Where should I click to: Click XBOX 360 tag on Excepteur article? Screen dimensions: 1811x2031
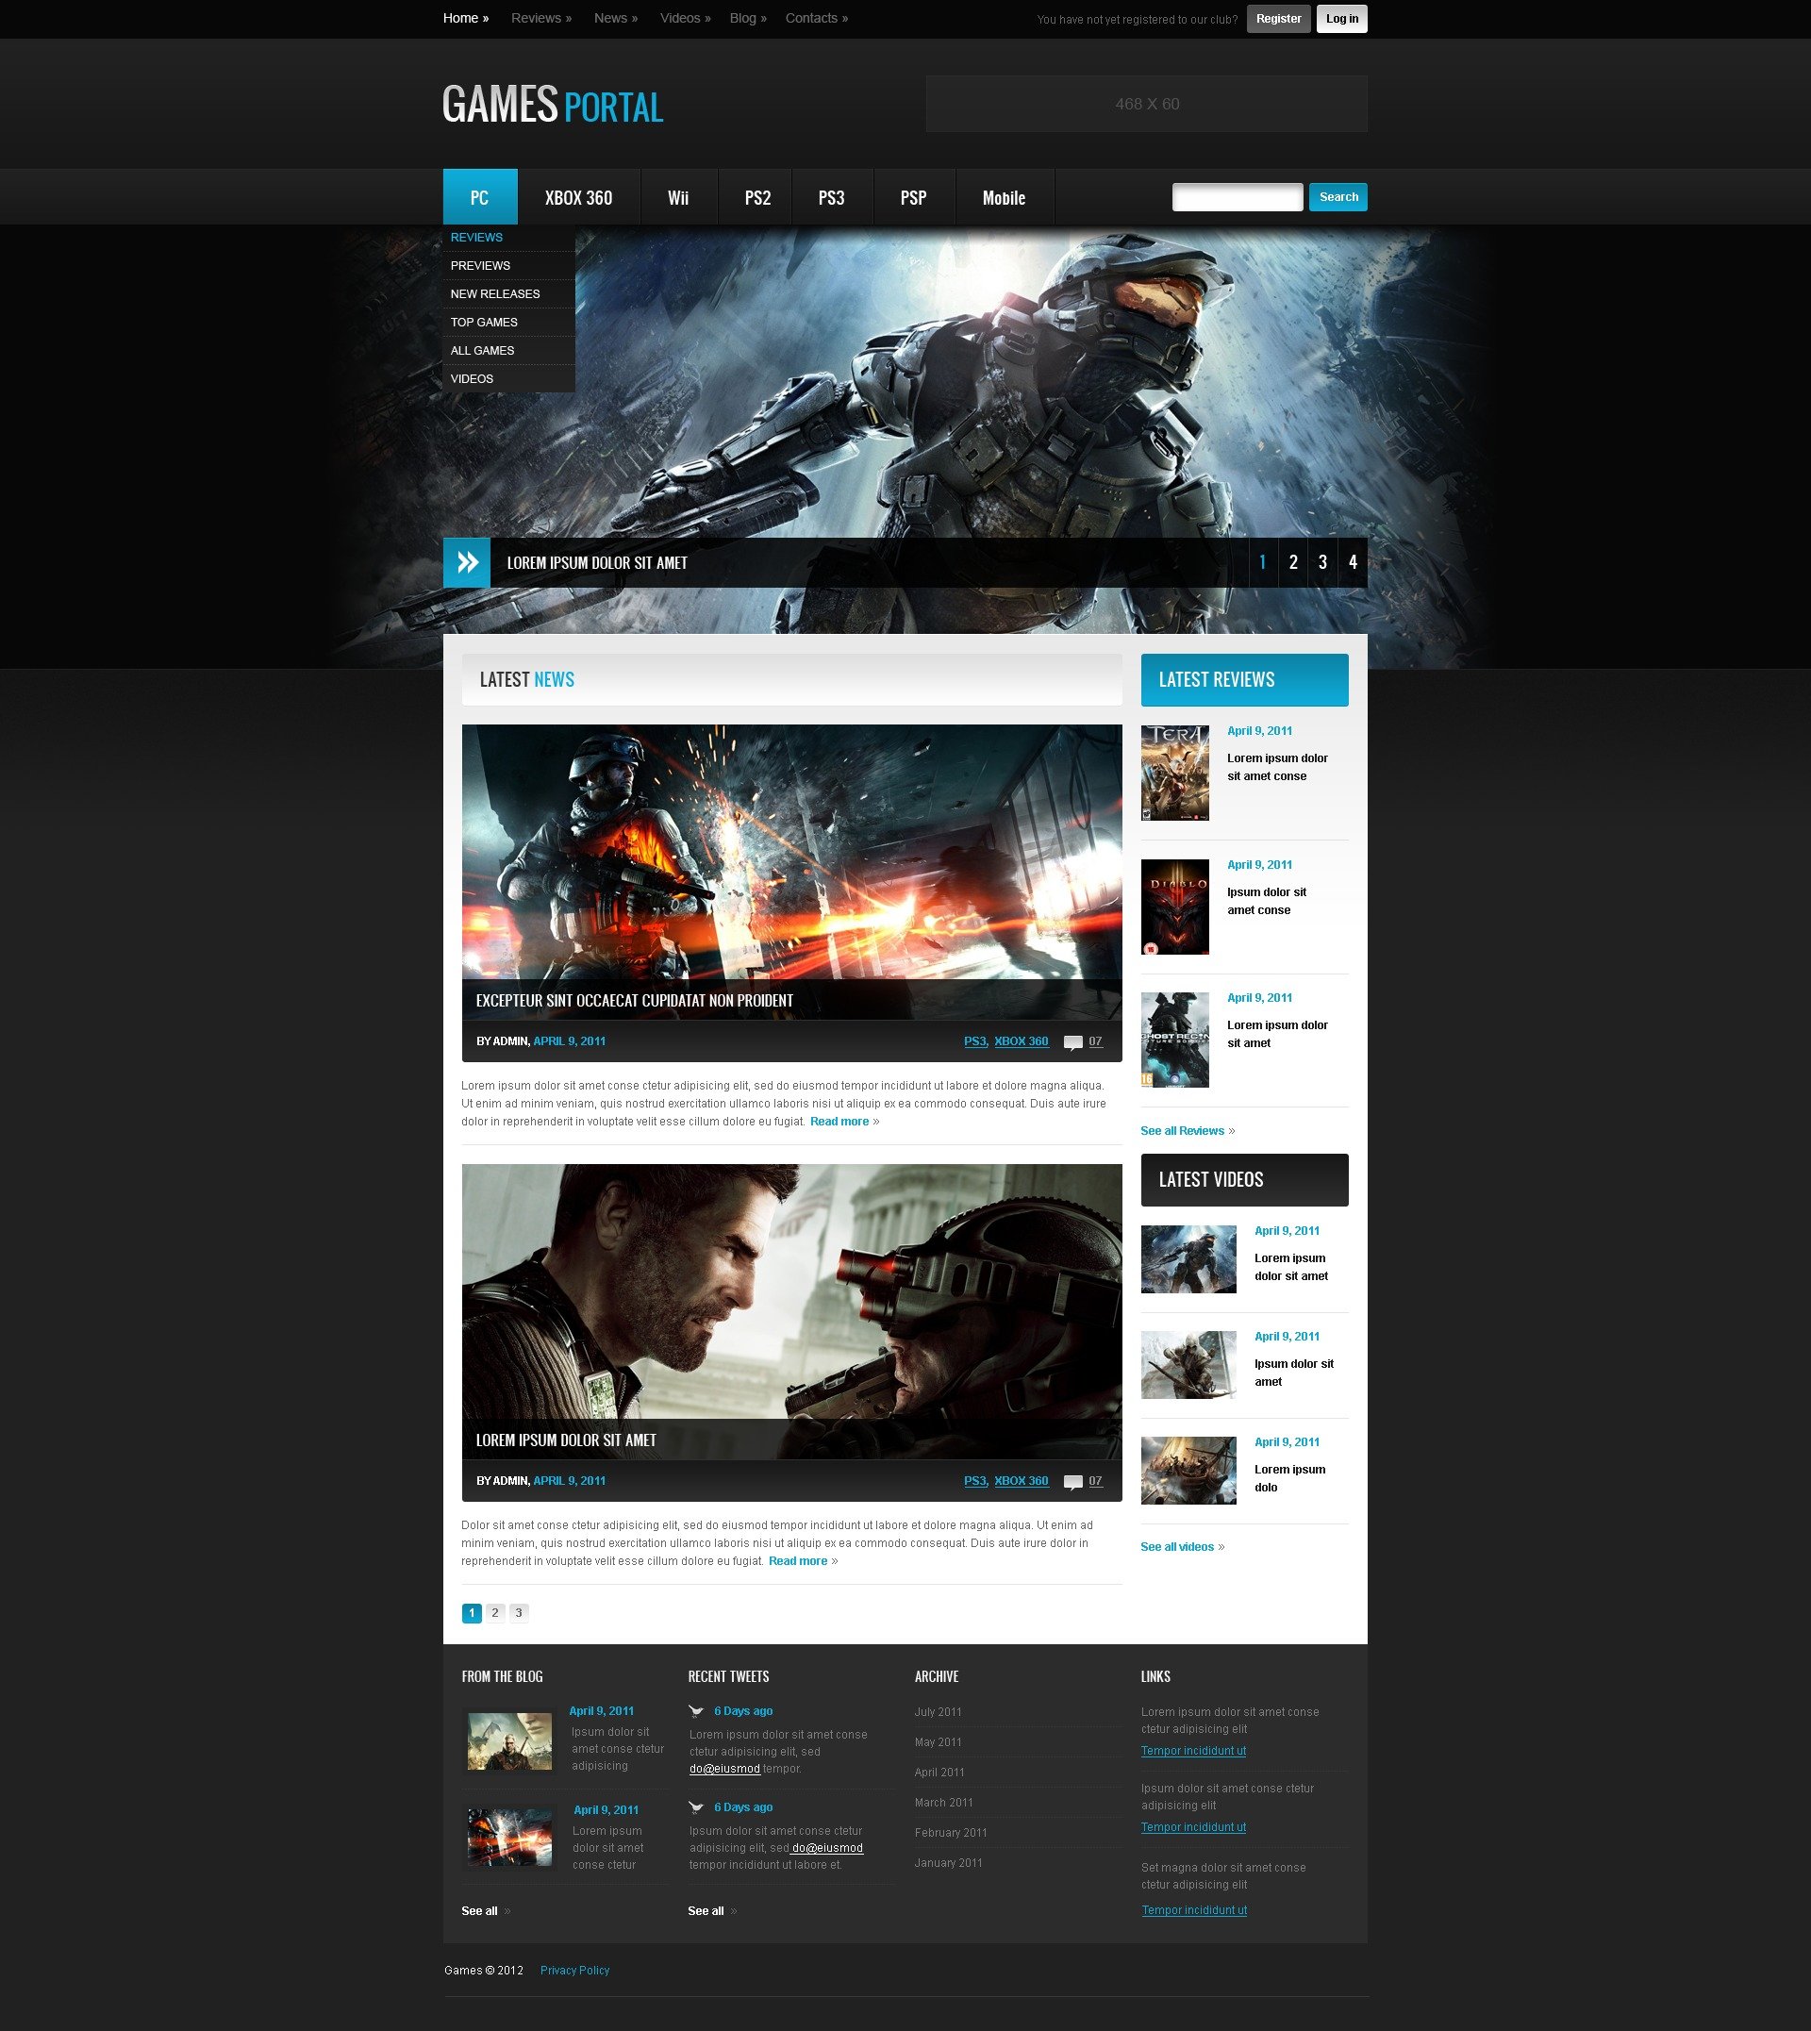(x=1021, y=1041)
